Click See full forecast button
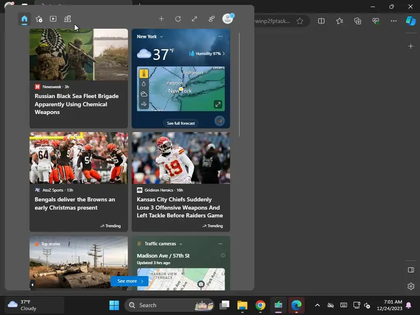This screenshot has width=420, height=315. [181, 123]
